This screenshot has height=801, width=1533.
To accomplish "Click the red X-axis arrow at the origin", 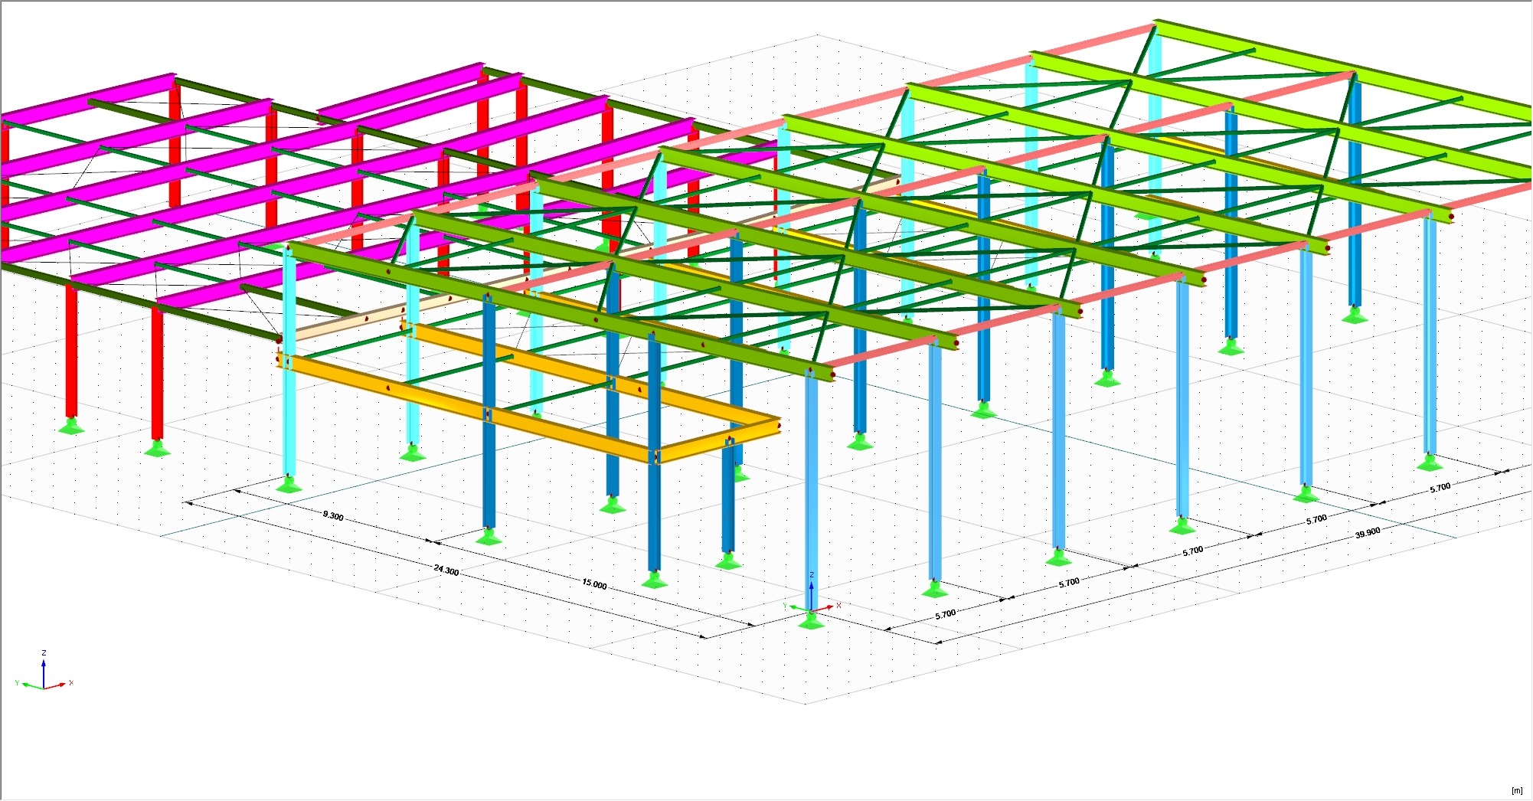I will coord(829,606).
